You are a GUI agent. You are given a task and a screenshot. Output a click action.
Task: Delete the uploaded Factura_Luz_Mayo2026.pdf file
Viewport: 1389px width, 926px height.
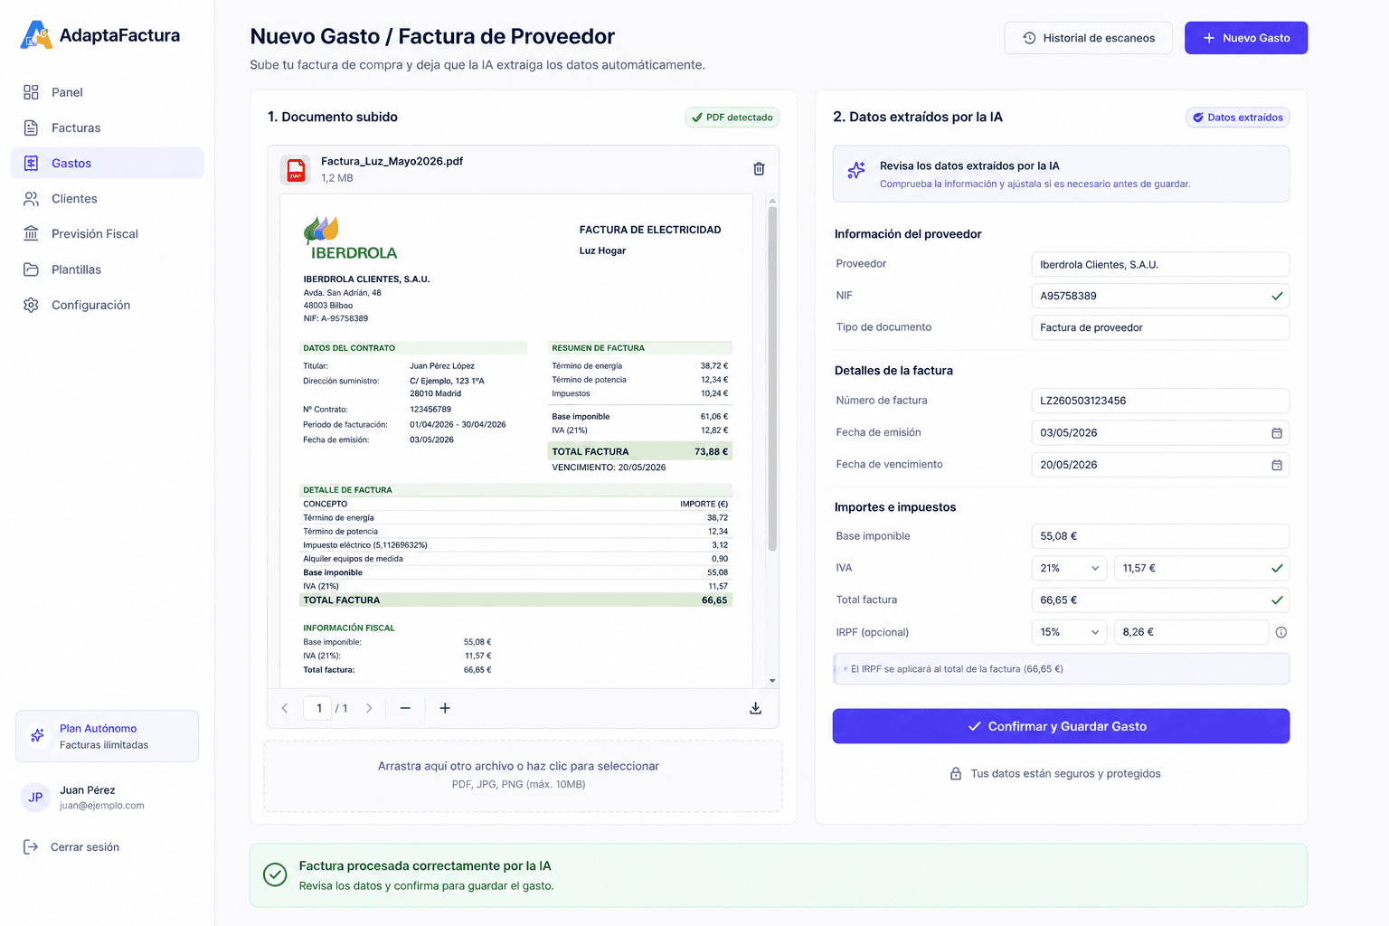pyautogui.click(x=759, y=169)
